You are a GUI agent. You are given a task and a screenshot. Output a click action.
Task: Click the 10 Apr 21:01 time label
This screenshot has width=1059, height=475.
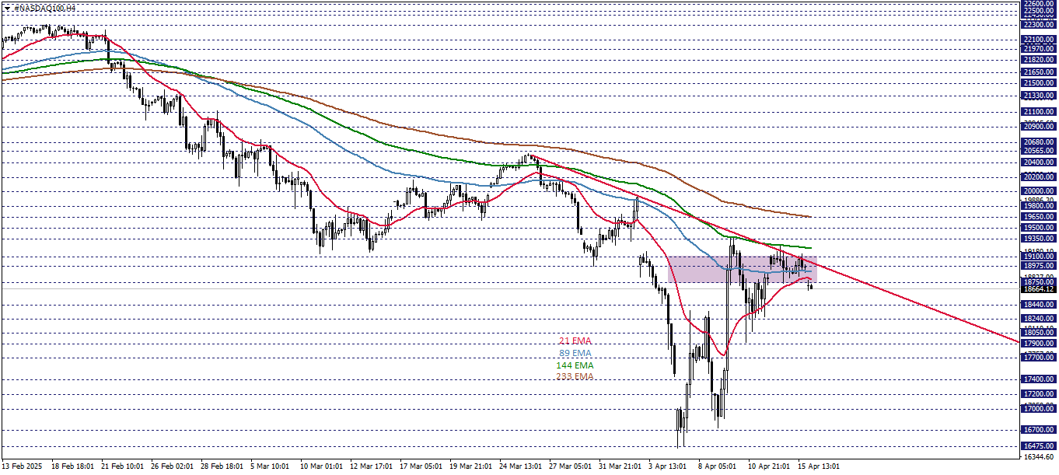(769, 467)
